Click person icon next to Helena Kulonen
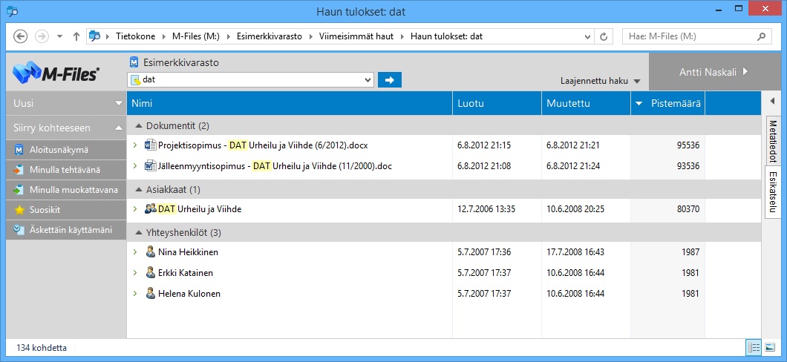This screenshot has height=362, width=787. pos(150,293)
